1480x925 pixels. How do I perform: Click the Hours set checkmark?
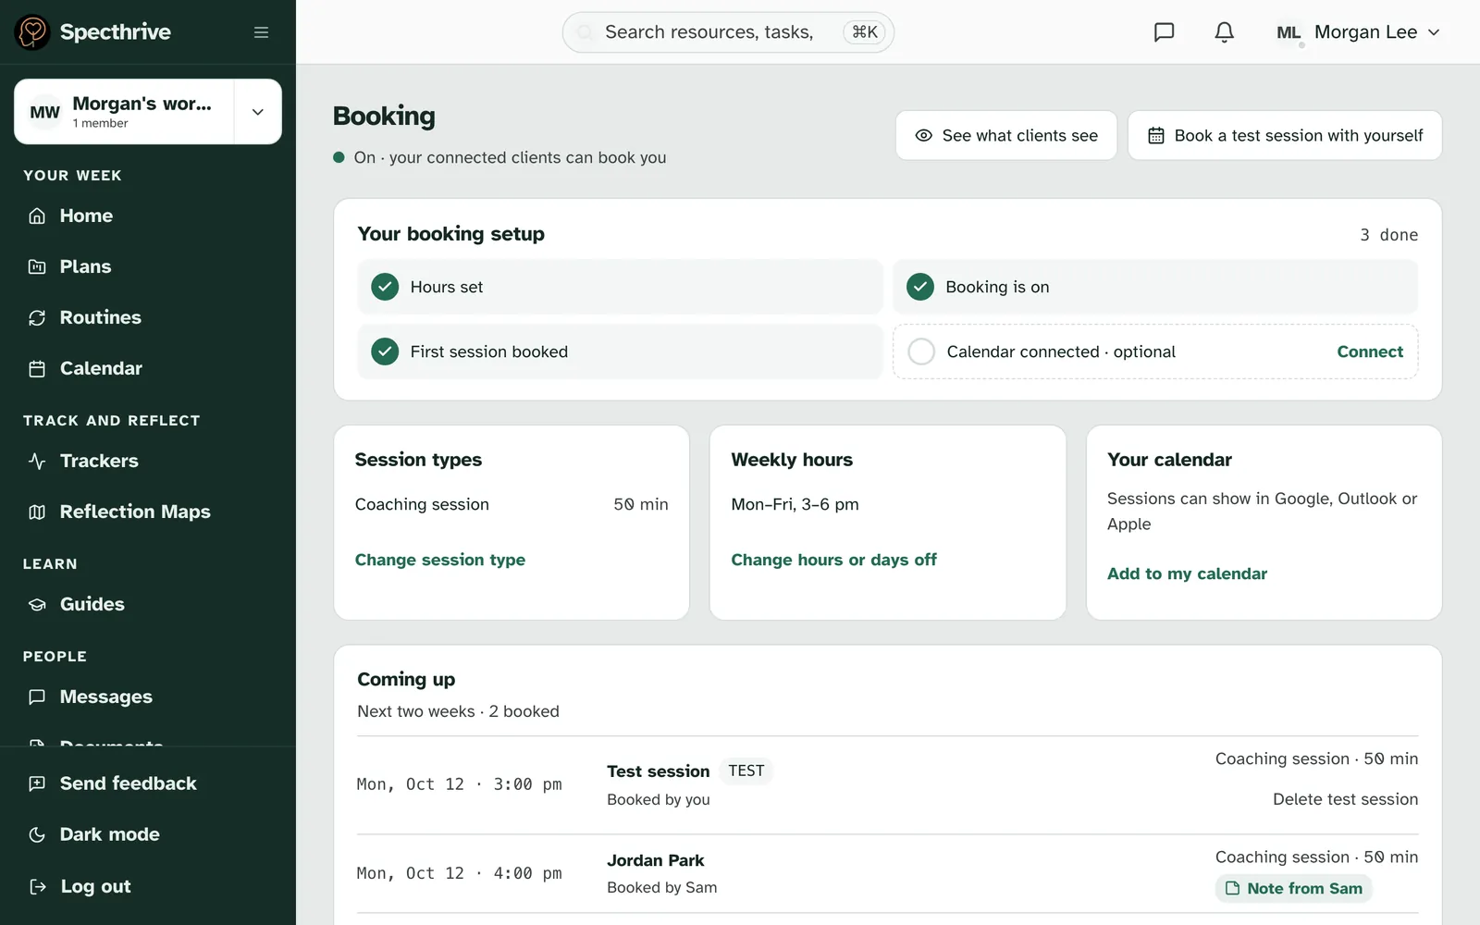(385, 288)
